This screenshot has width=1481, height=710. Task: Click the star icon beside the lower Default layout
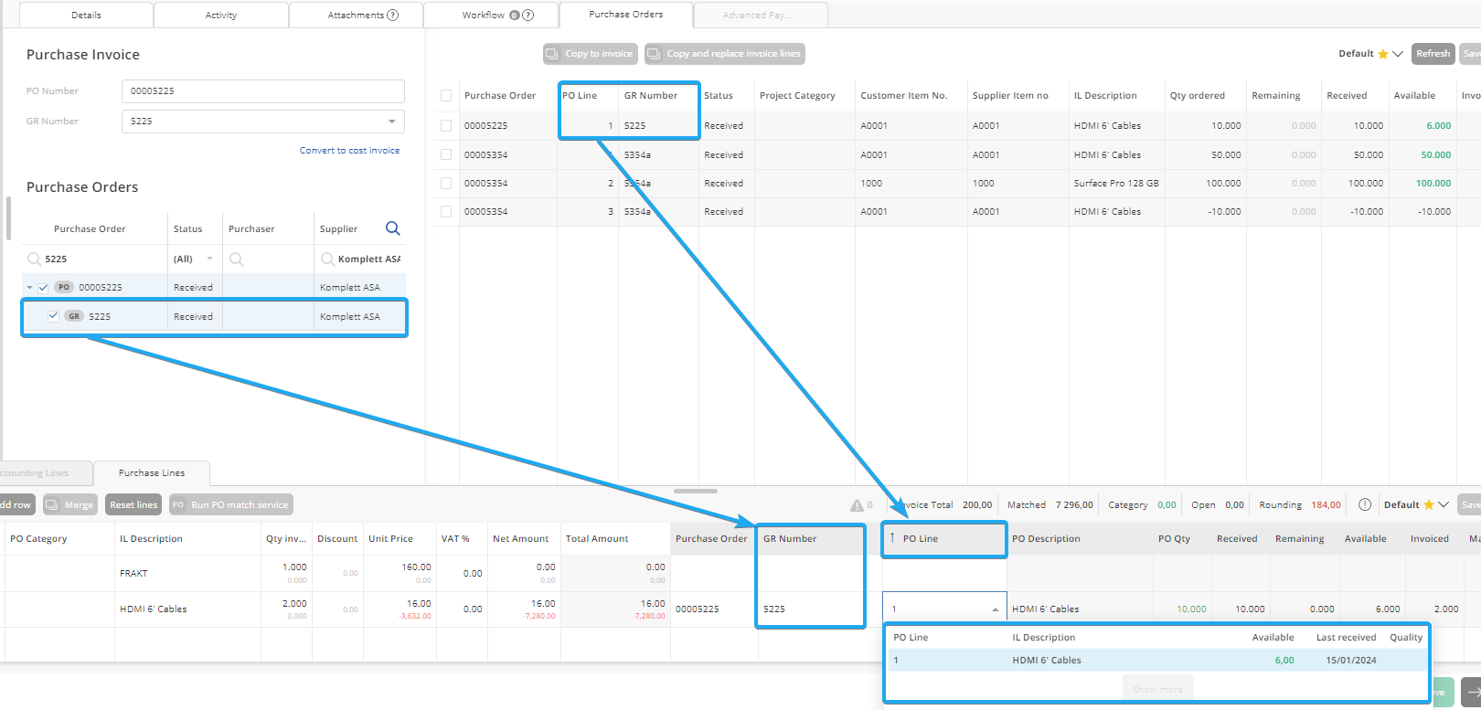pos(1428,504)
